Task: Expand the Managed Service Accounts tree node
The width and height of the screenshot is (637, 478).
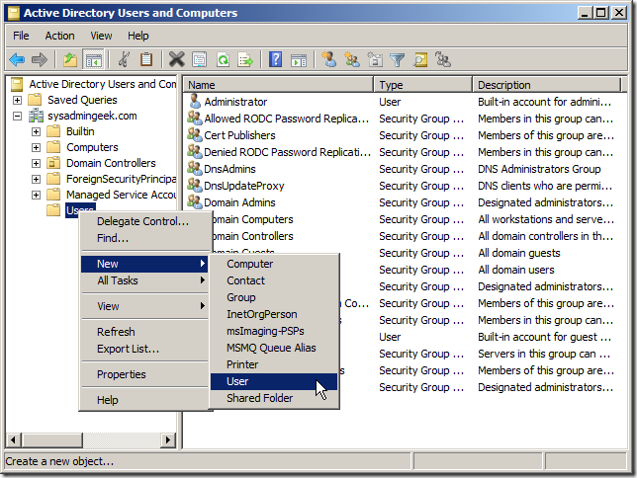Action: click(37, 195)
